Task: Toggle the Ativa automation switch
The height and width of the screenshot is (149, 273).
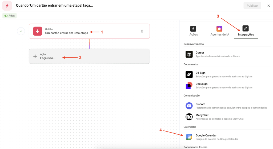Action: point(6,16)
